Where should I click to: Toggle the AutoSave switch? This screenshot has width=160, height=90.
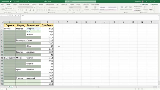click(x=11, y=1)
